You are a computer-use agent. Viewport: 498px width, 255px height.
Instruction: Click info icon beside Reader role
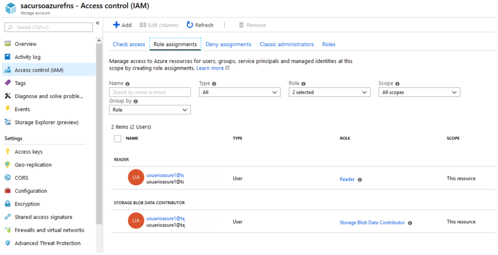[360, 180]
